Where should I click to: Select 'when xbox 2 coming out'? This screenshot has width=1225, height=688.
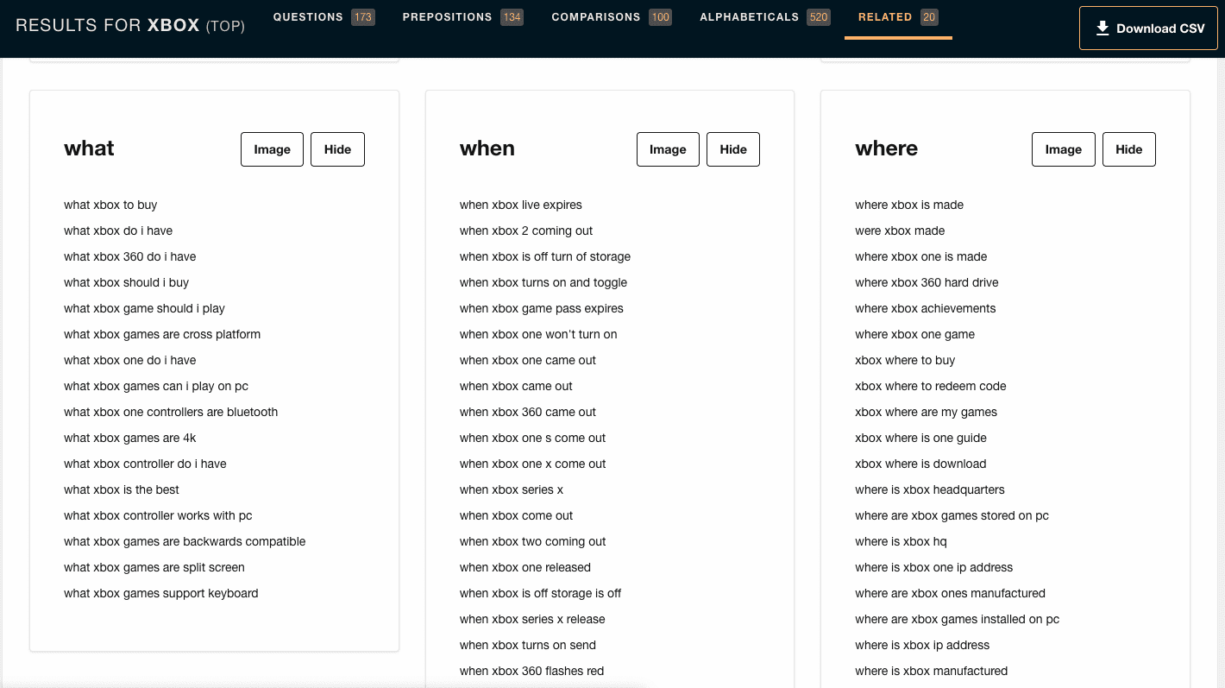pos(526,230)
